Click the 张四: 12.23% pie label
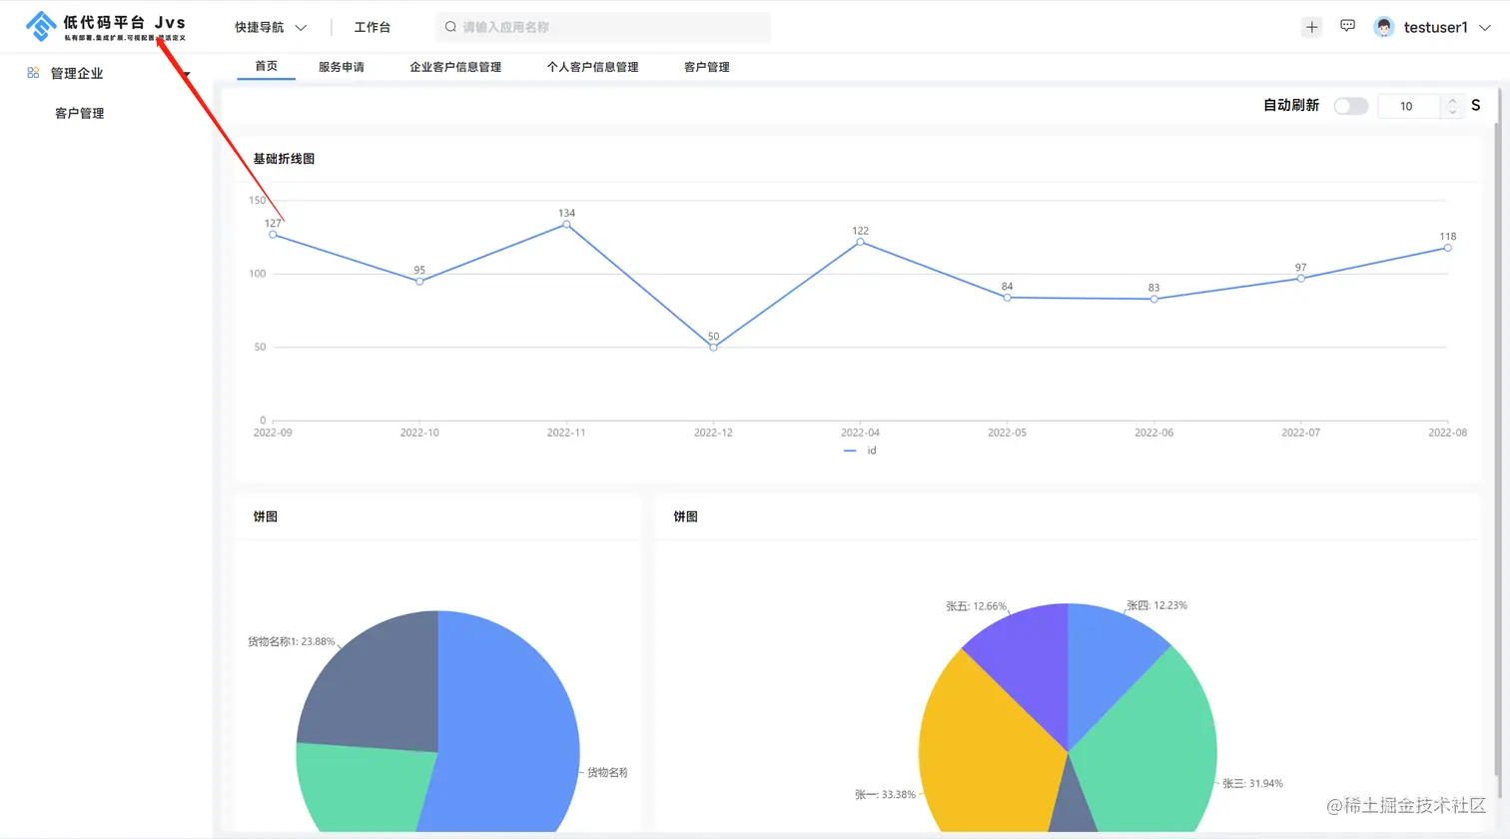1510x839 pixels. pos(1156,605)
